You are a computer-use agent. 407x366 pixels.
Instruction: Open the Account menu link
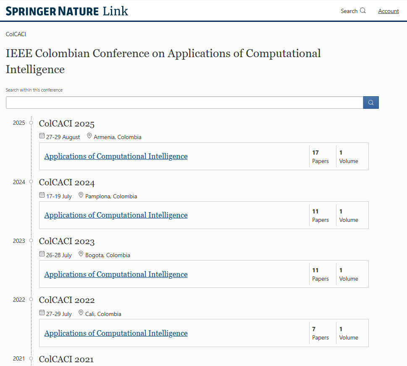click(388, 11)
